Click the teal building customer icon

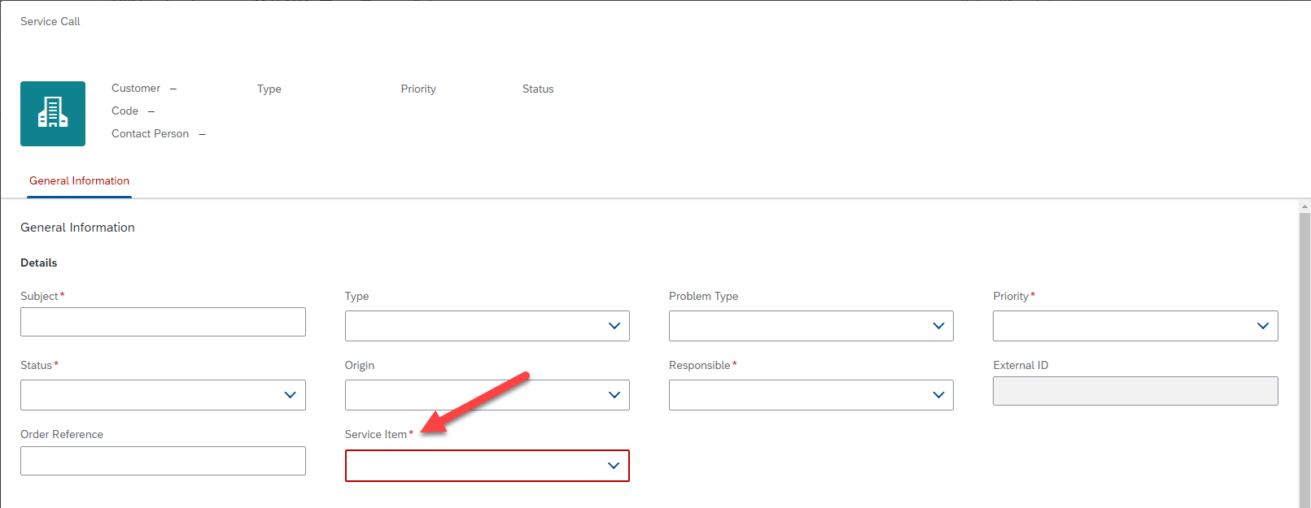(53, 114)
